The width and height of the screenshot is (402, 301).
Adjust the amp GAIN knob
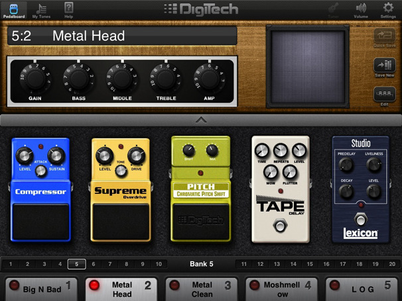click(35, 79)
